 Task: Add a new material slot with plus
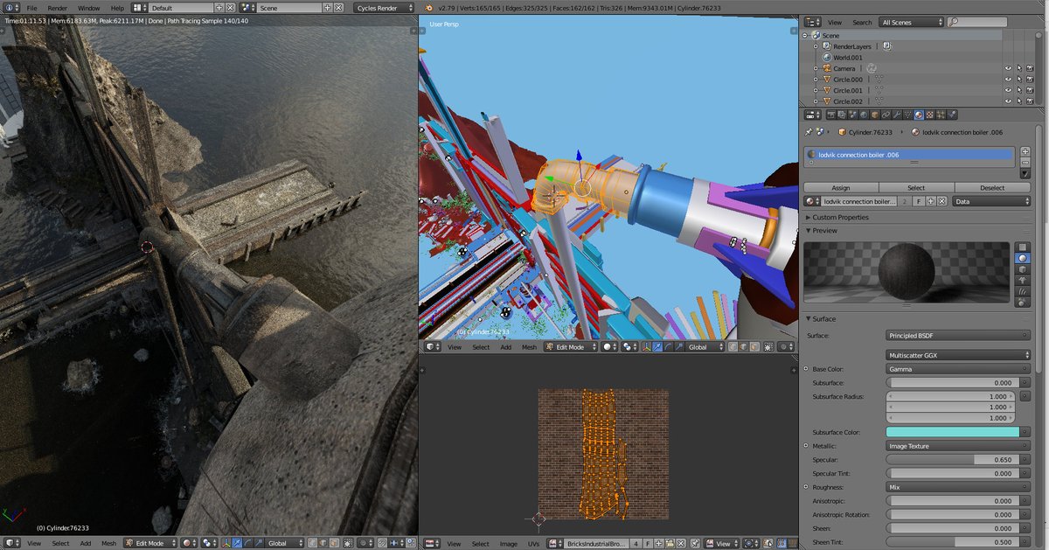(1025, 151)
